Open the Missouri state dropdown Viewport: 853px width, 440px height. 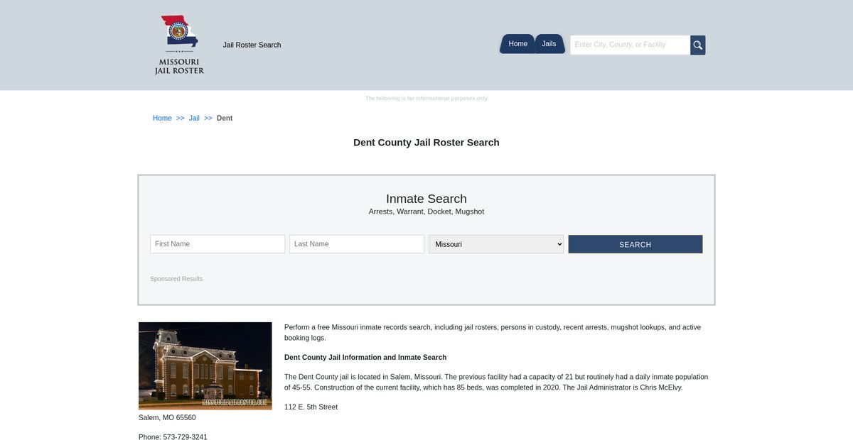click(496, 244)
